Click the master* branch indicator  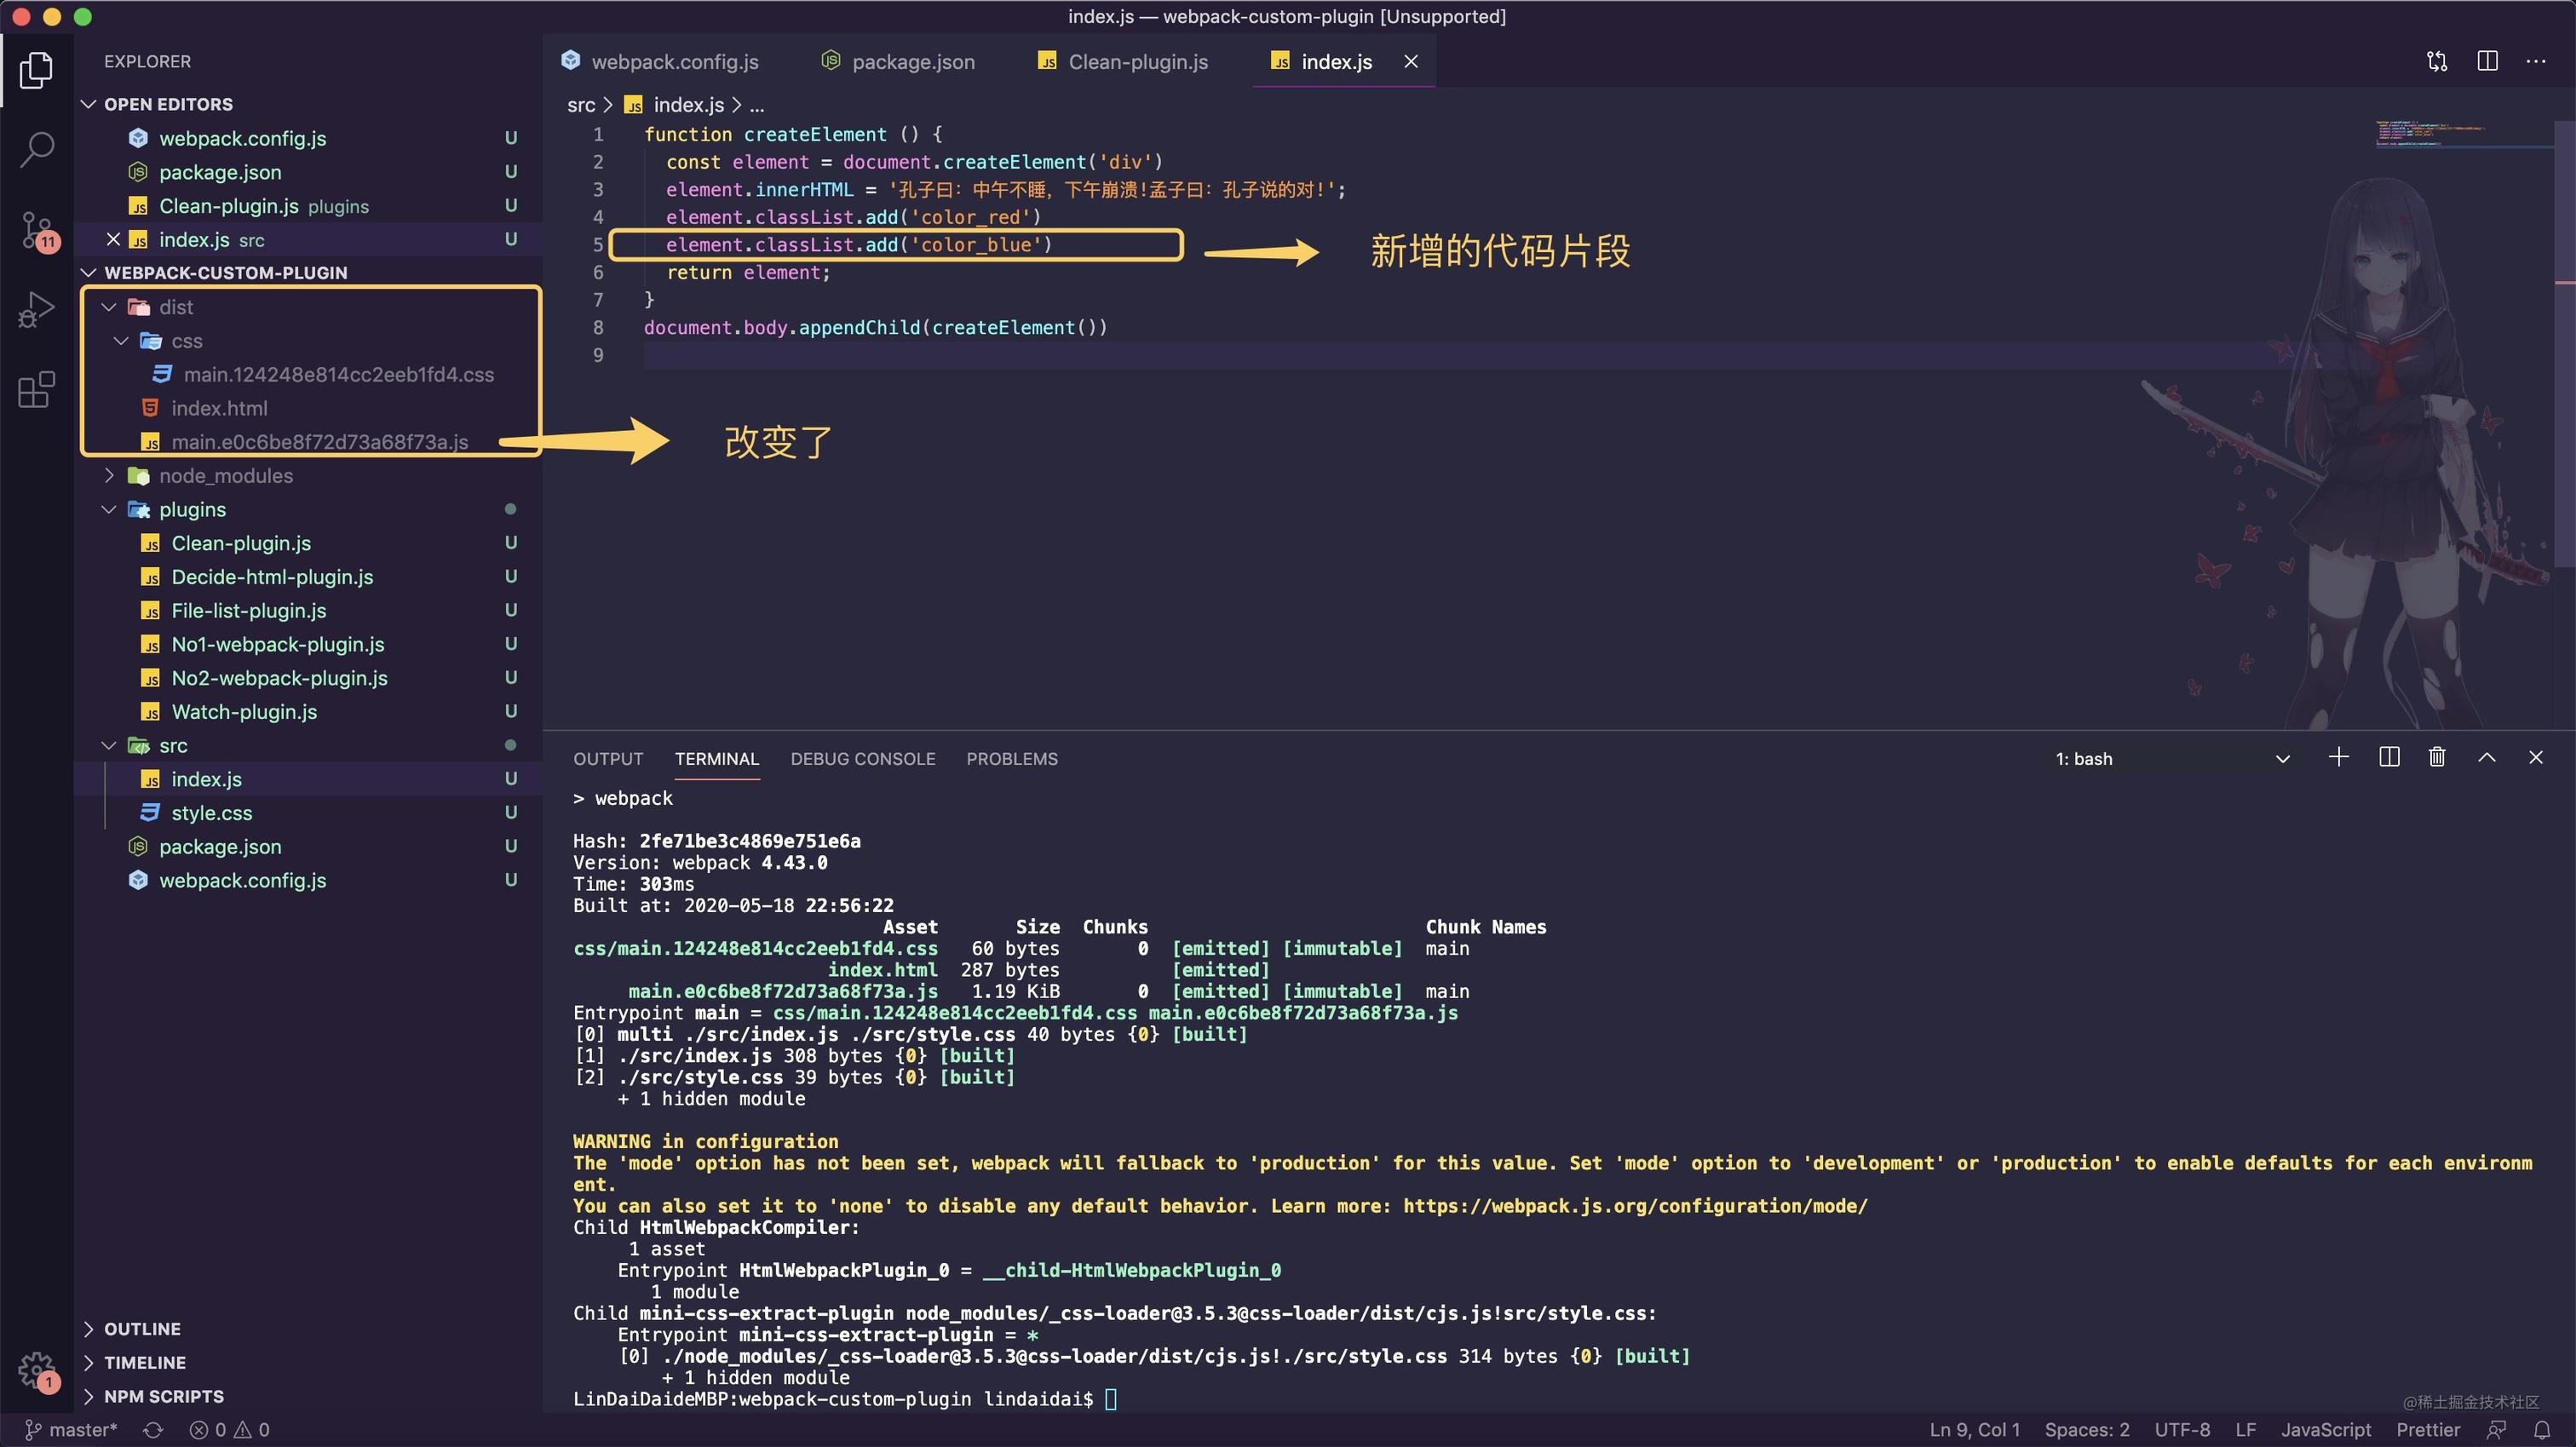70,1430
